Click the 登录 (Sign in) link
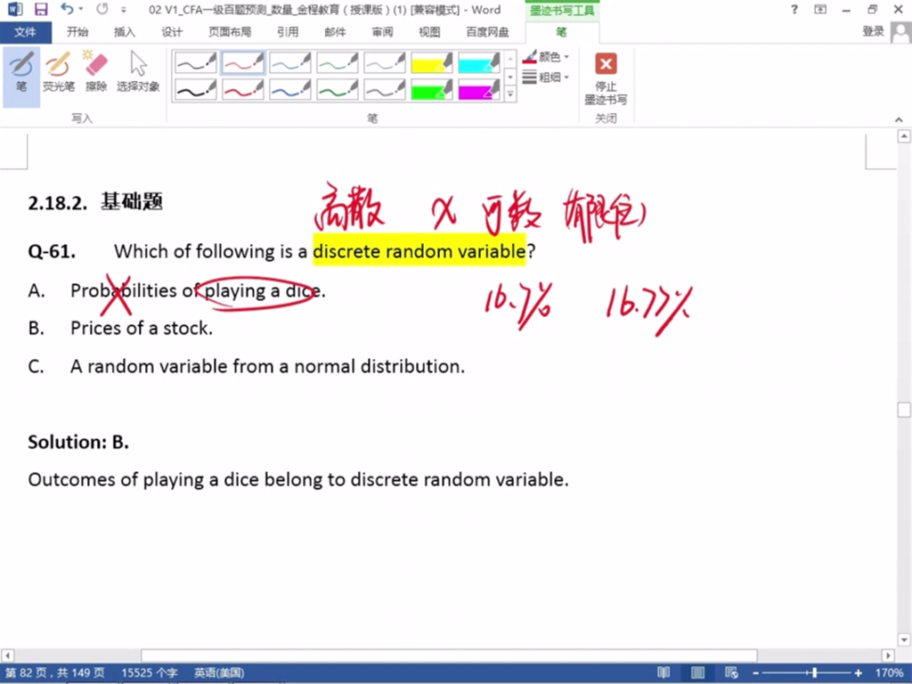The image size is (912, 684). click(873, 32)
